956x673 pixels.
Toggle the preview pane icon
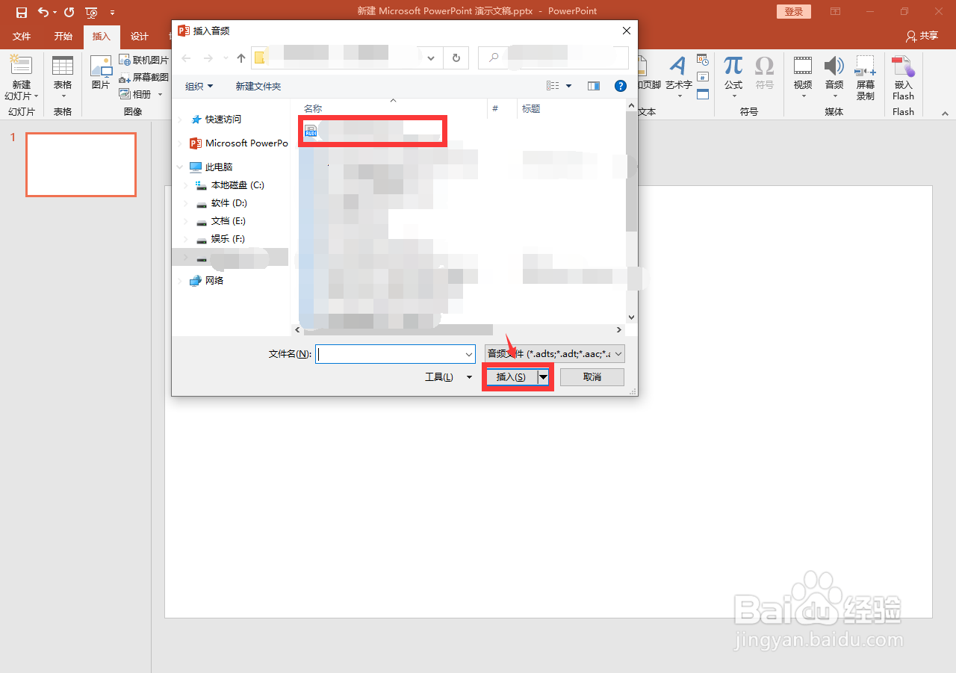[594, 86]
